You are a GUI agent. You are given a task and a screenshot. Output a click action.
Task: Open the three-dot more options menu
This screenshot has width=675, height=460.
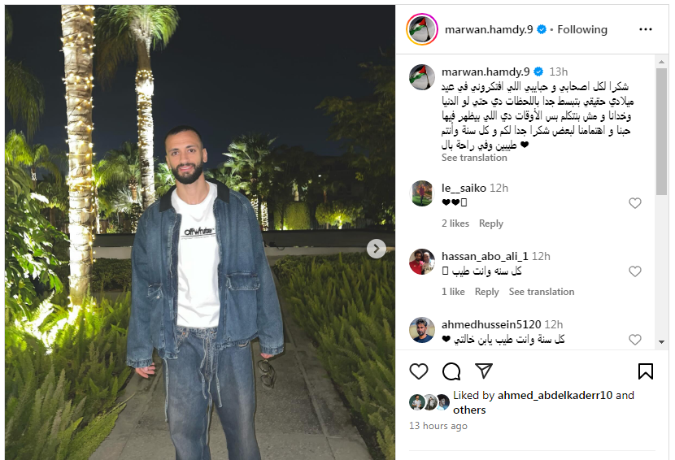click(645, 29)
